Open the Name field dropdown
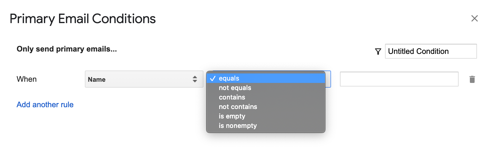This screenshot has width=493, height=154. pos(144,79)
